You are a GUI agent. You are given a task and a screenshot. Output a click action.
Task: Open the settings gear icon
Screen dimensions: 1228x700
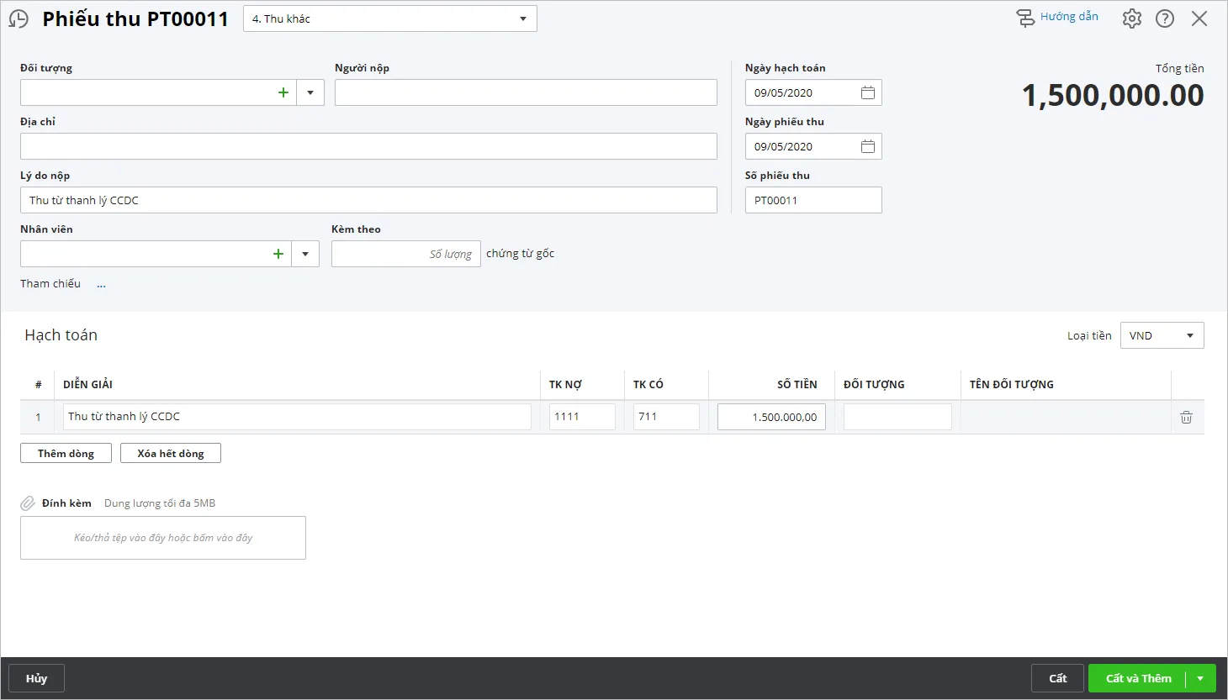[x=1131, y=18]
